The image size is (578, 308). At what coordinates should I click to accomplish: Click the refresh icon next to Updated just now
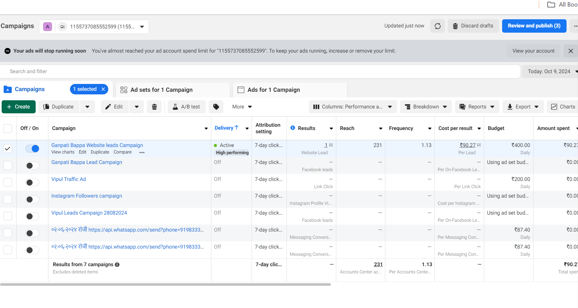click(437, 26)
